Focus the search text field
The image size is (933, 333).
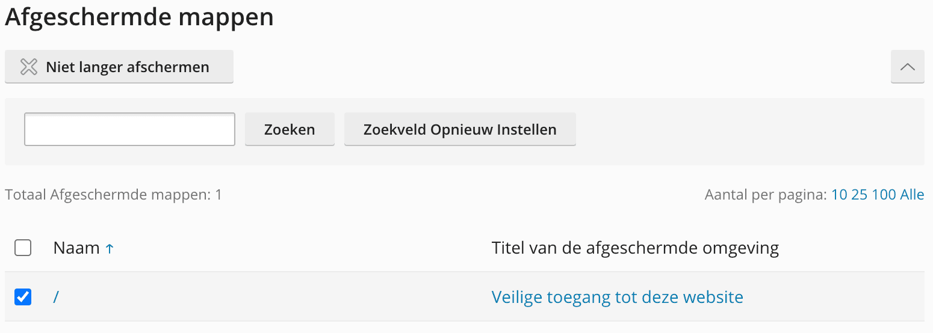coord(129,129)
